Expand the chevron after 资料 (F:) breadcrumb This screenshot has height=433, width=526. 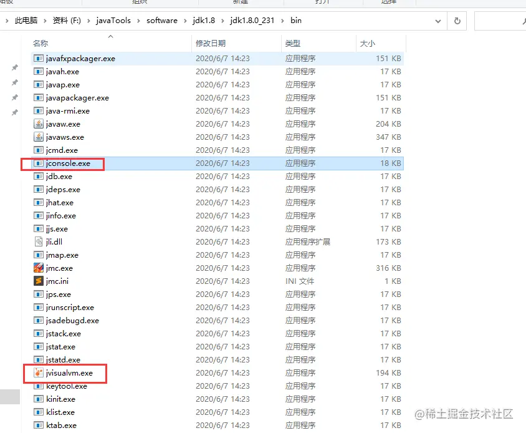point(88,21)
